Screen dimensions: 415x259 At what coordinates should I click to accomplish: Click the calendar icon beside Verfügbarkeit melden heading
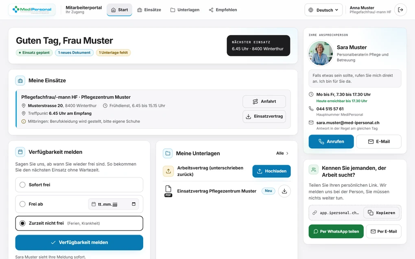coord(20,152)
